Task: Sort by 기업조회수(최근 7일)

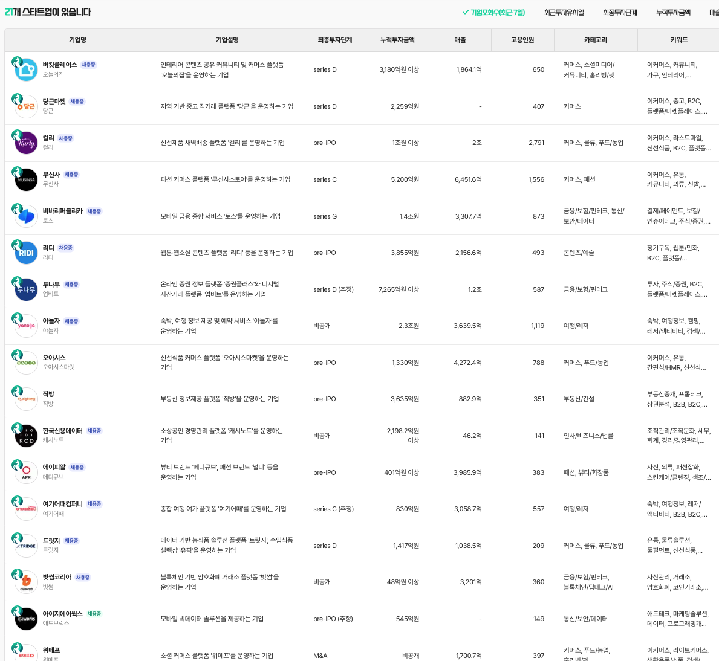Action: [x=493, y=12]
